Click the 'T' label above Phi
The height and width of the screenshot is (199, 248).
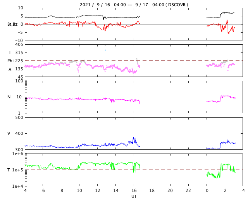[x=10, y=52]
